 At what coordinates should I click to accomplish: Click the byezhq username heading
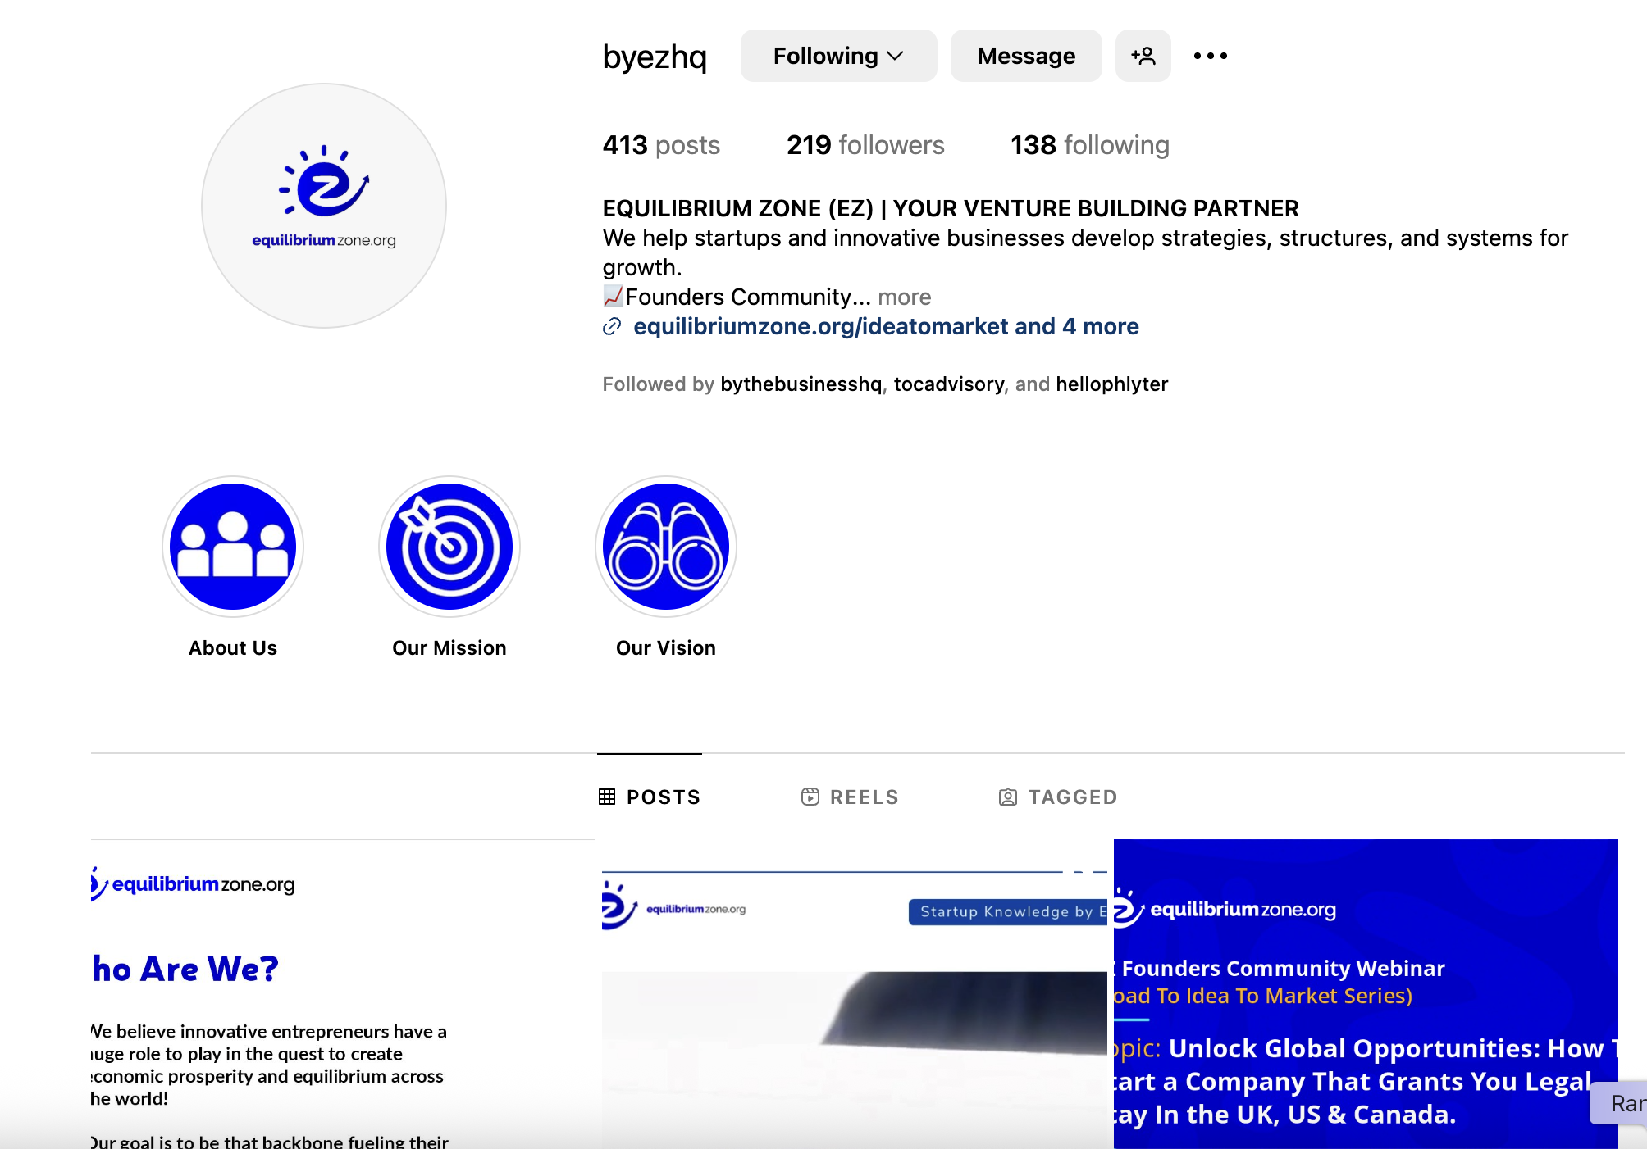655,57
